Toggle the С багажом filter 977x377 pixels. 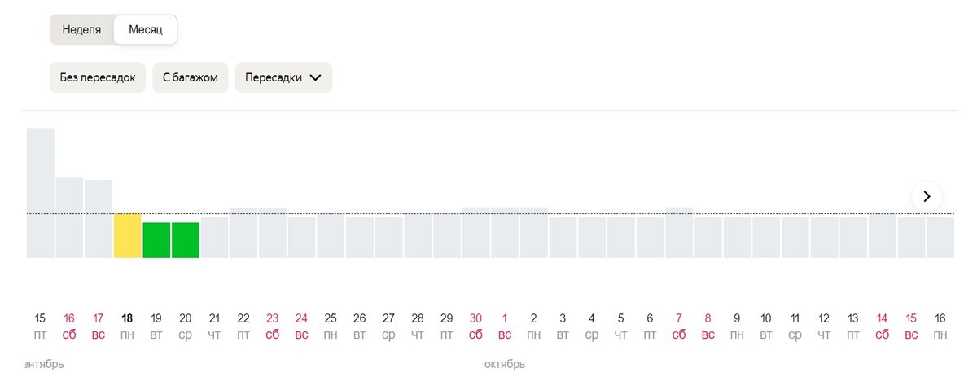190,78
